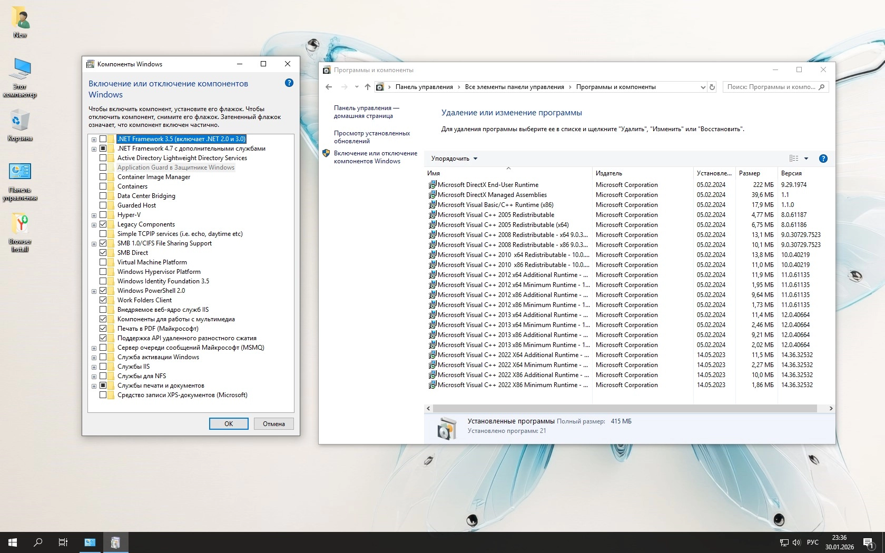
Task: Open Windows search from the taskbar
Action: (x=38, y=542)
